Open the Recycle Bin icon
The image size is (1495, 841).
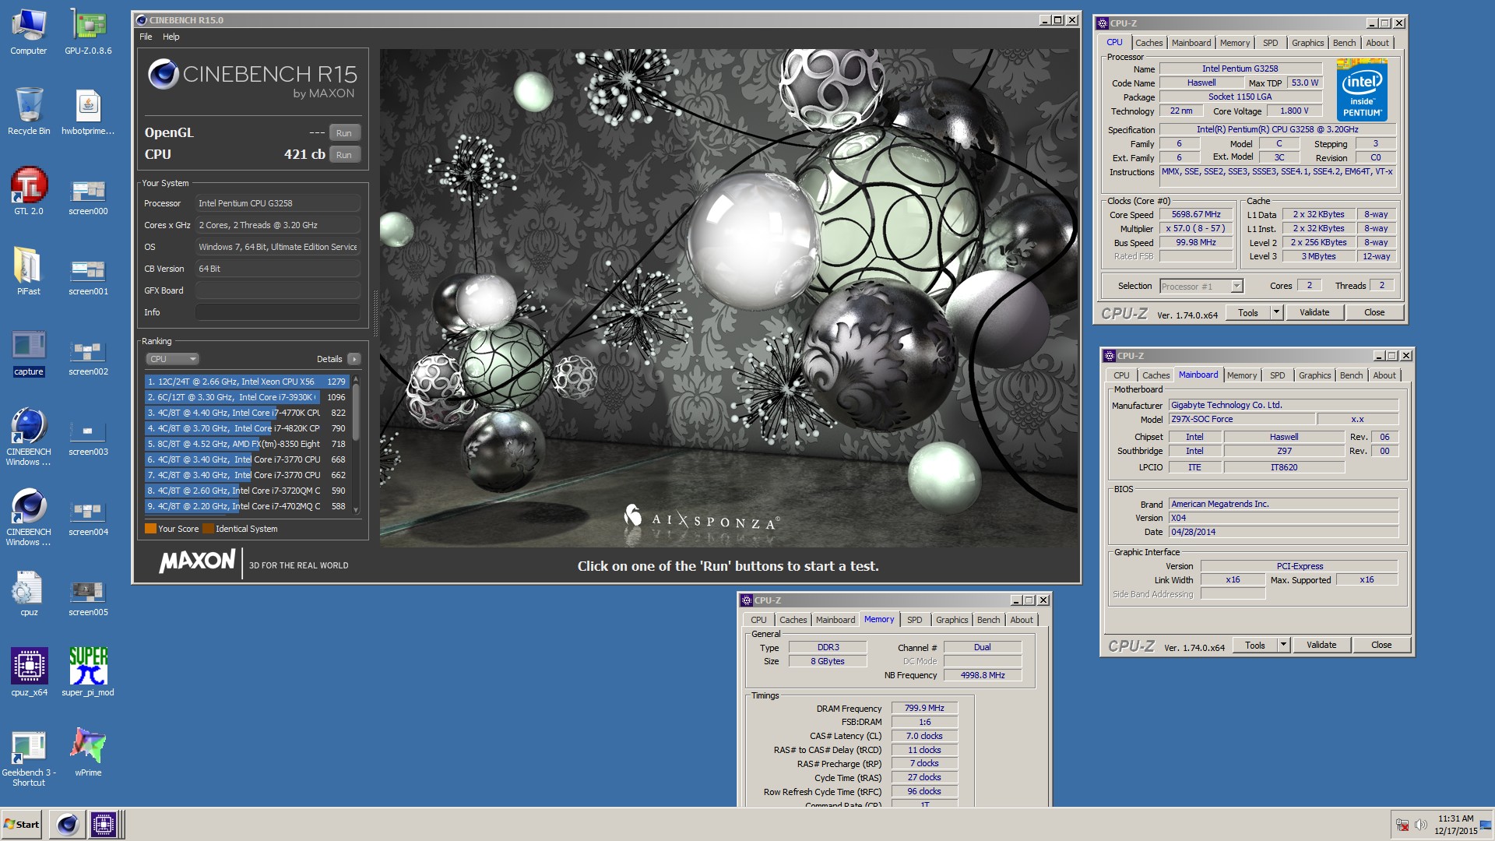(29, 111)
